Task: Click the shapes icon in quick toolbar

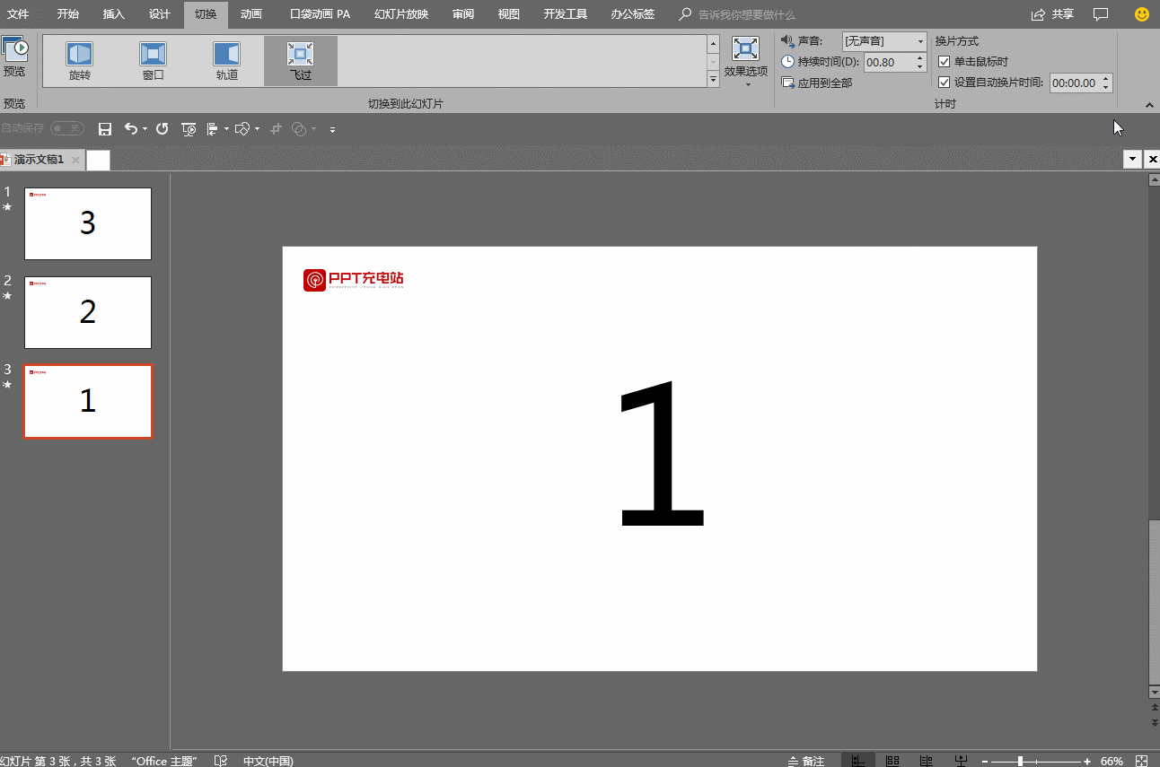Action: (x=242, y=129)
